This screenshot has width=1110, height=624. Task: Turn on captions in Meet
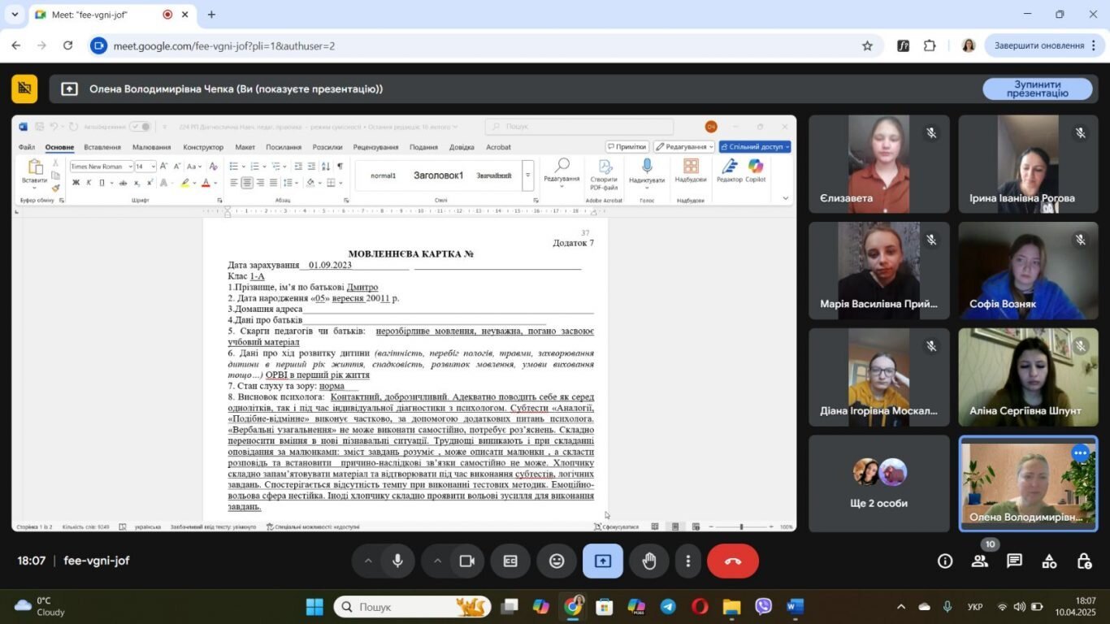point(510,561)
